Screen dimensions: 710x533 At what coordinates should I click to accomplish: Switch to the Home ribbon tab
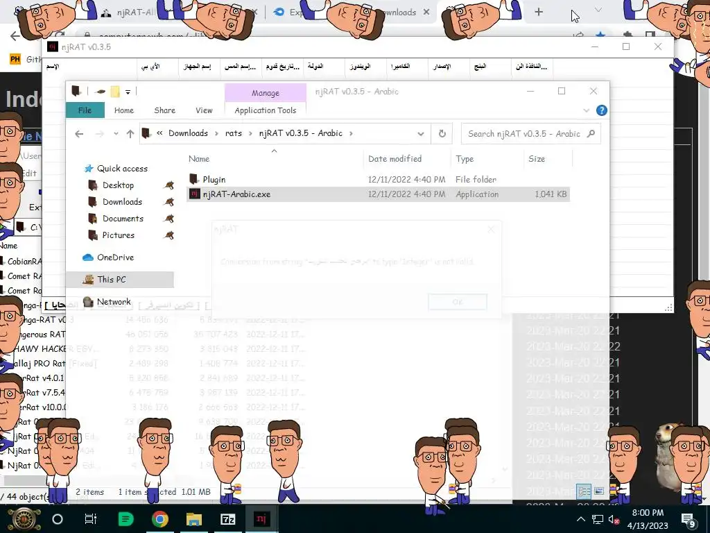pyautogui.click(x=124, y=110)
